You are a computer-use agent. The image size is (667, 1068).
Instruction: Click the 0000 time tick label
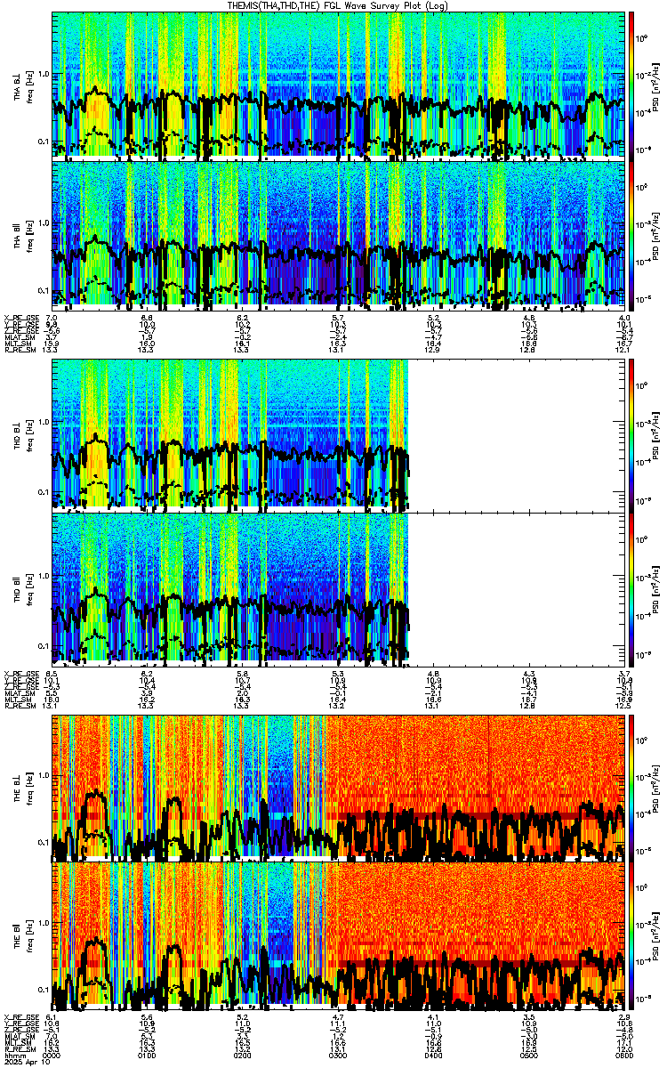point(53,1056)
